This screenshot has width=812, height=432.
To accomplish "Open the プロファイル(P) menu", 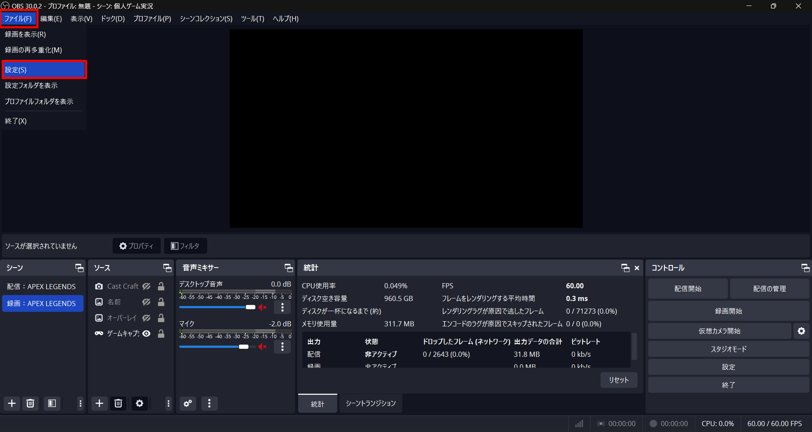I will (x=152, y=19).
